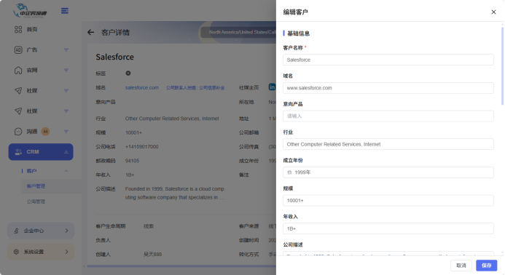Click the 公司描述 text area
Screen dimensions: 505x275
[388, 253]
